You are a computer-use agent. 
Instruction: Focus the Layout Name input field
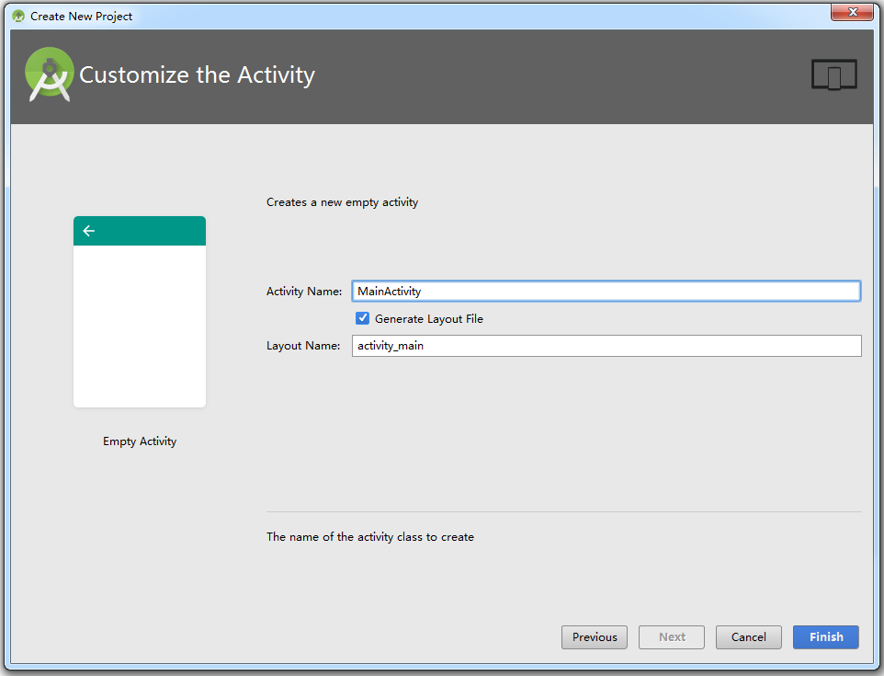tap(606, 346)
